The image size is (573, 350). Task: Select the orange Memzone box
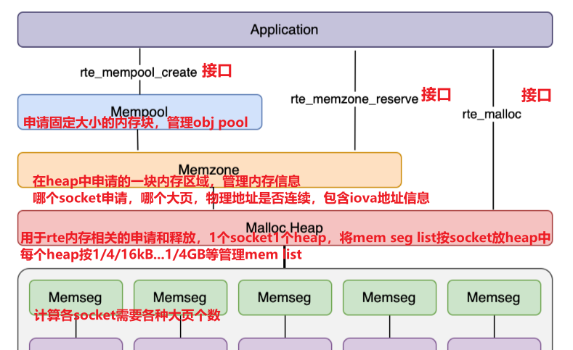coord(209,170)
